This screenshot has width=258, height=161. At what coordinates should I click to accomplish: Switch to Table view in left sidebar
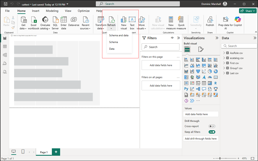5,46
